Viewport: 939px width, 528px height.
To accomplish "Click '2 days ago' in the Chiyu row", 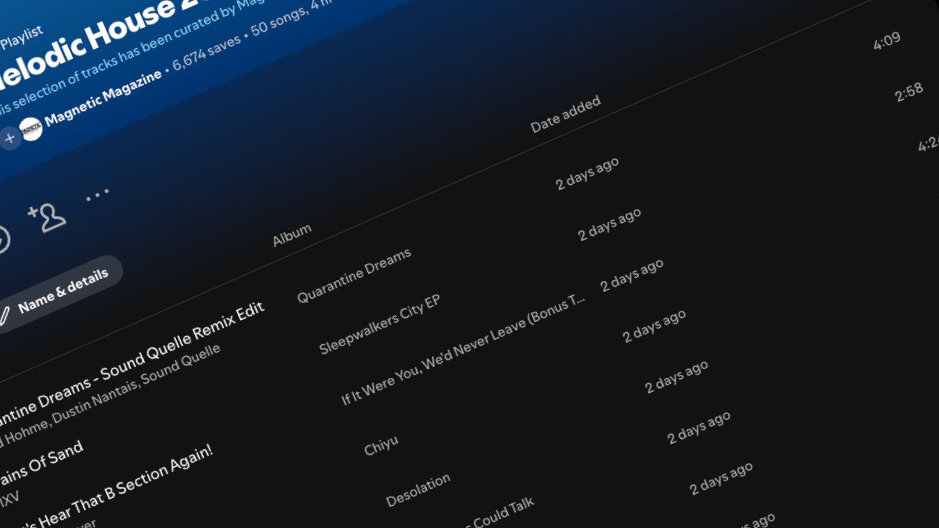I will pyautogui.click(x=654, y=326).
